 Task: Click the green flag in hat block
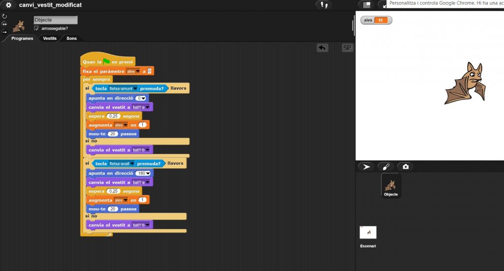(x=106, y=62)
